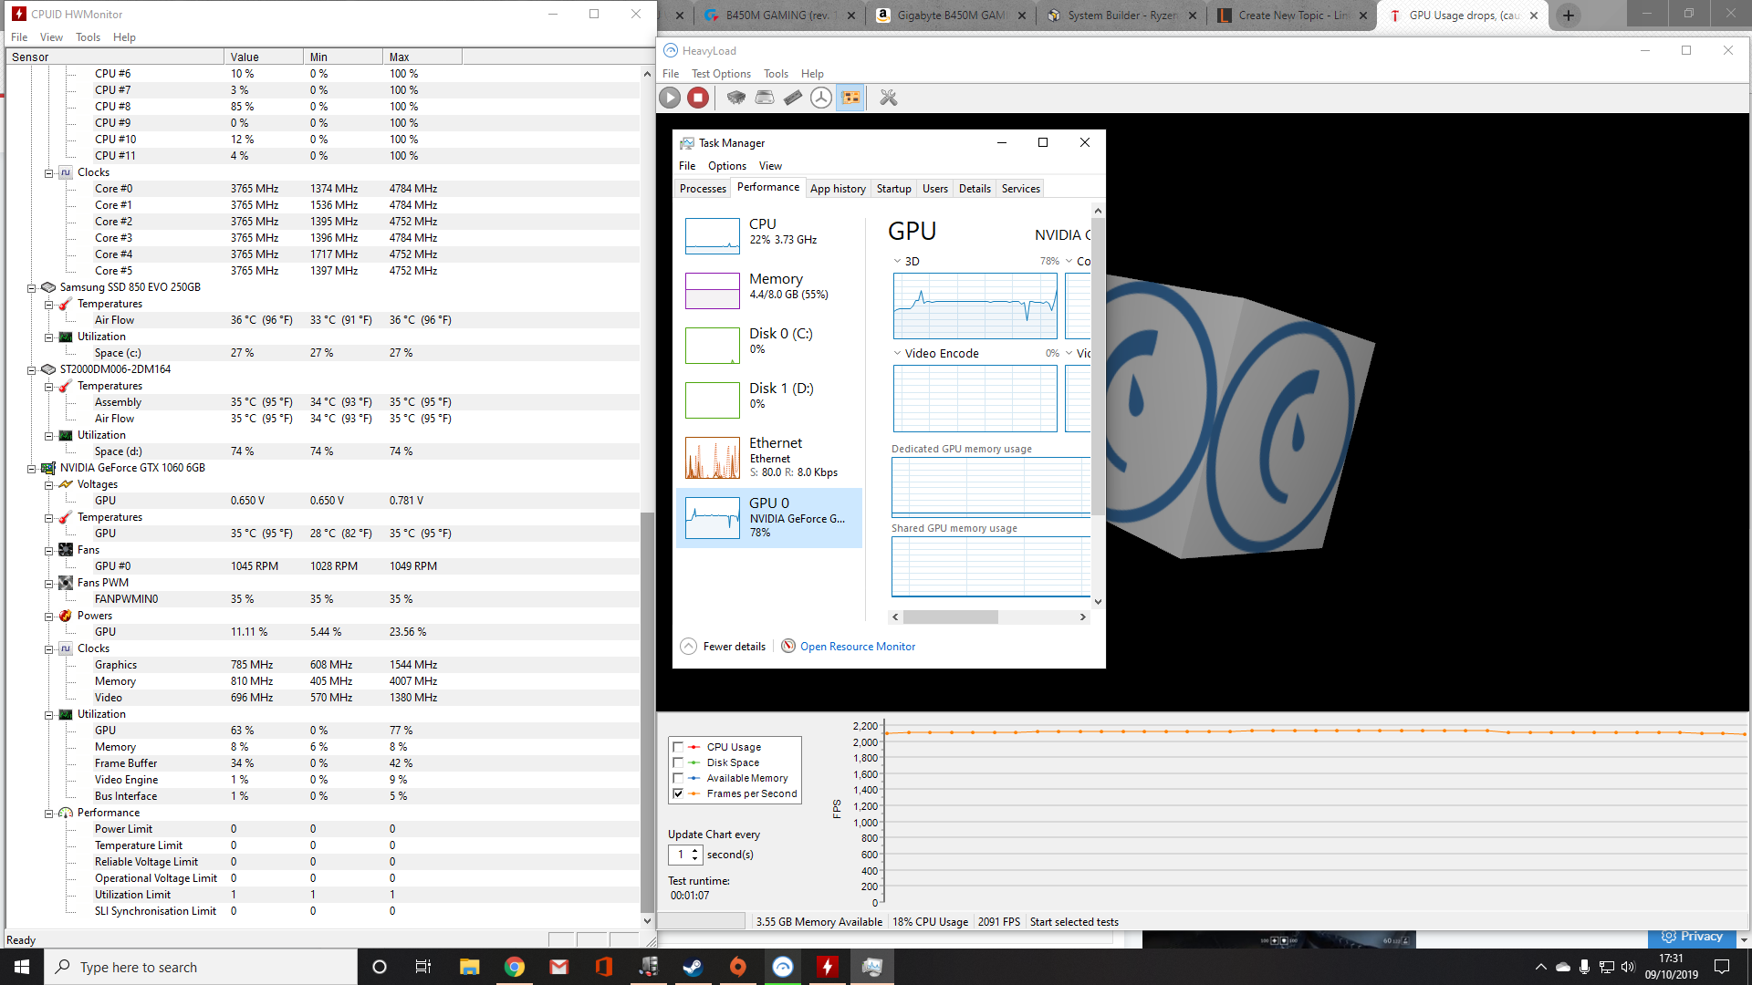Switch to Task Manager Services tab
The height and width of the screenshot is (985, 1752).
click(1020, 189)
